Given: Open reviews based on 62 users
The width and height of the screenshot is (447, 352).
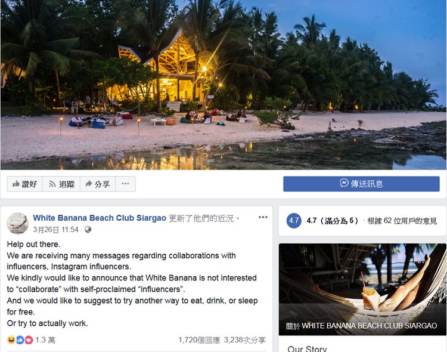Looking at the screenshot, I should [x=402, y=221].
